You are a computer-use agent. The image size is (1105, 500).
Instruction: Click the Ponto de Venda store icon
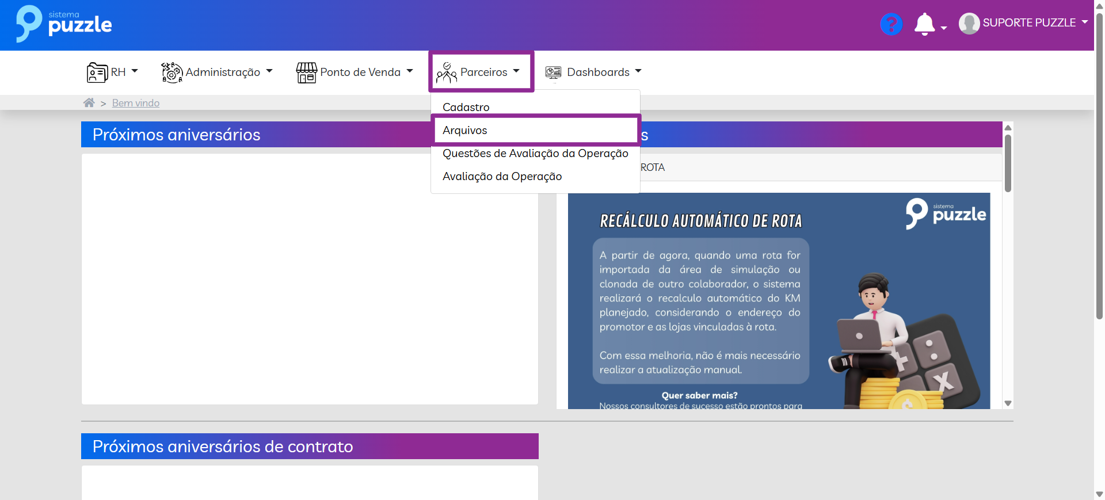coord(306,72)
